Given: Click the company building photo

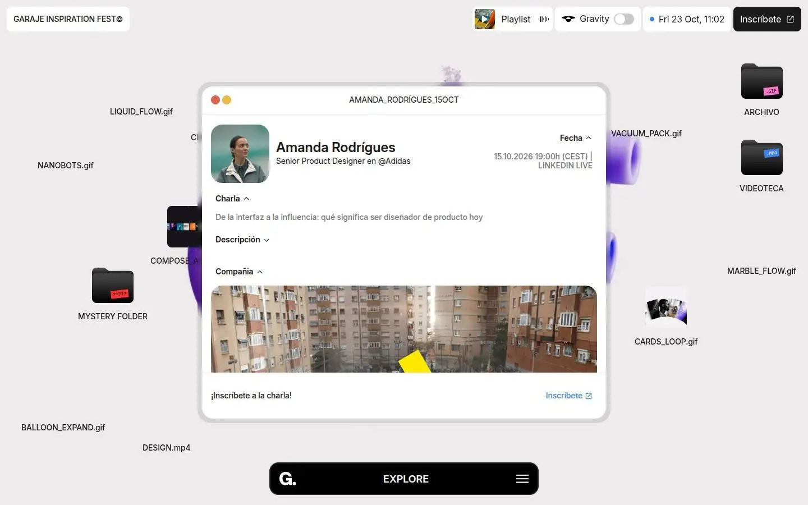Looking at the screenshot, I should 404,329.
